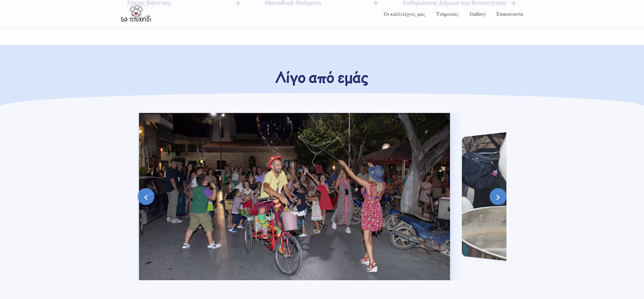Open the street party photo
Screen dimensions: 644x299
[294, 197]
